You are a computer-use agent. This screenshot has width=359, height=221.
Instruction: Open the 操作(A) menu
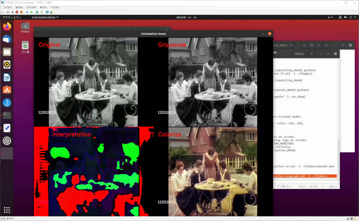coord(19,7)
